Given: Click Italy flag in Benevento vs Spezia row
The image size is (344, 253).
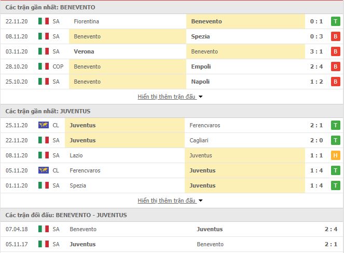Looking at the screenshot, I should 44,36.
